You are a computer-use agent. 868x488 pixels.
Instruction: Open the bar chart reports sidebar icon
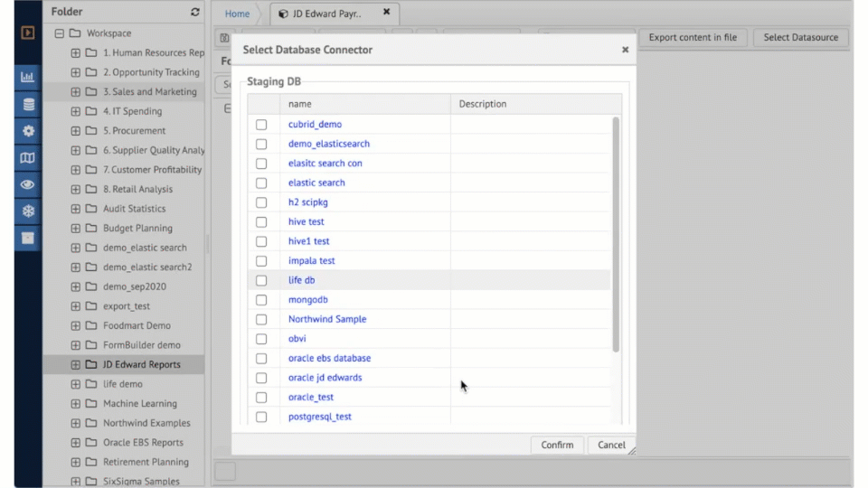click(28, 77)
